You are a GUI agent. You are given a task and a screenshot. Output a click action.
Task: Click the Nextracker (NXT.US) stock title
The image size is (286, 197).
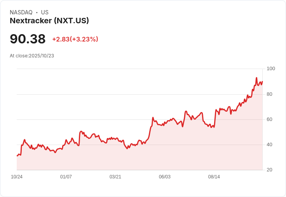[49, 21]
